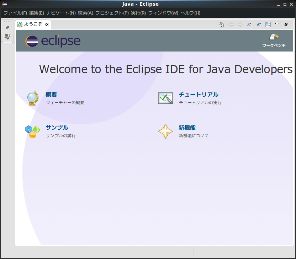
Task: Open the サンプル link
Action: [x=57, y=128]
